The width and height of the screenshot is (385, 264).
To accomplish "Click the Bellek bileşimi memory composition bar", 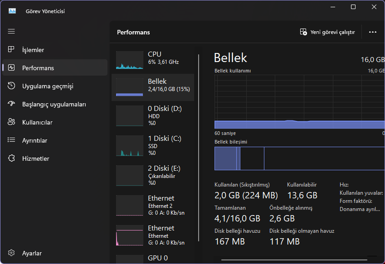I will point(299,158).
